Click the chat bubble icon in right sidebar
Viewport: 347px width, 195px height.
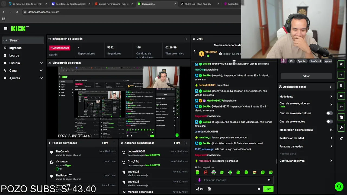tap(341, 96)
